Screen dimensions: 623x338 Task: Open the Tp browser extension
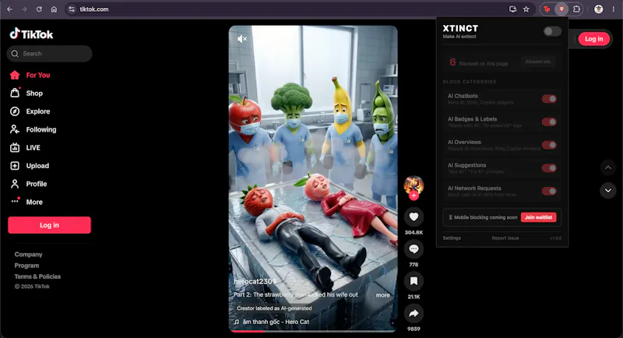[547, 9]
